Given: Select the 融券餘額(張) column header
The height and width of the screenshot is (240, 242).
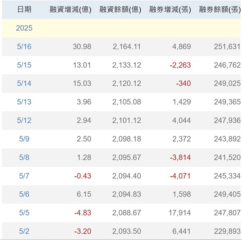Looking at the screenshot, I should tap(220, 10).
